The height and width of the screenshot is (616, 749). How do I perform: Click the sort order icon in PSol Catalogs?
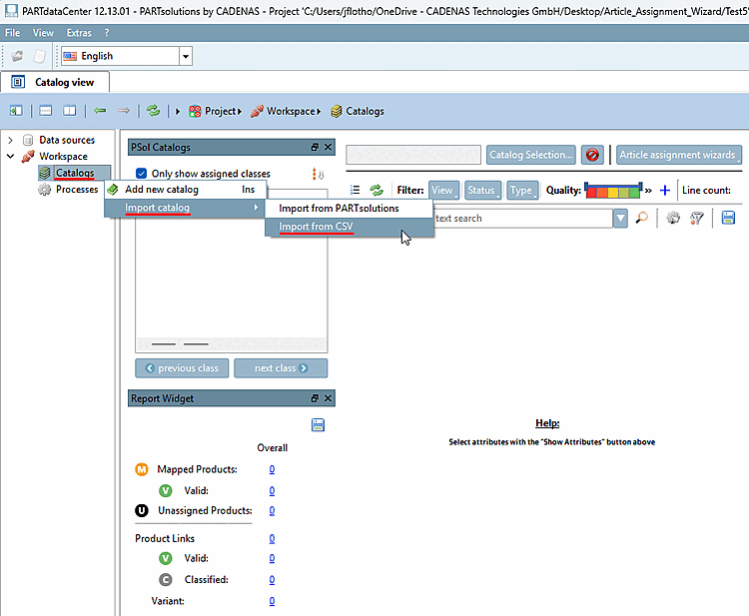click(x=319, y=175)
